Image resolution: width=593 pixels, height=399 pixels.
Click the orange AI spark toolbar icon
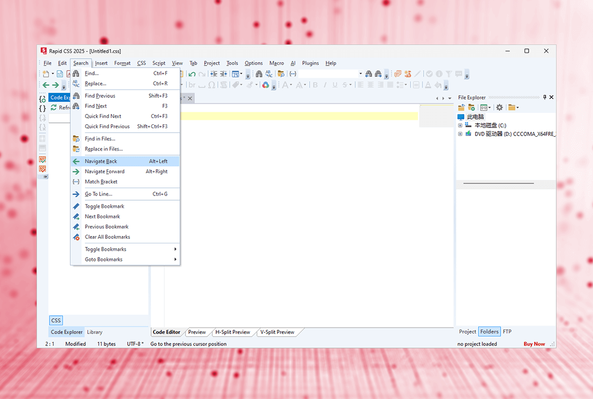pos(408,74)
